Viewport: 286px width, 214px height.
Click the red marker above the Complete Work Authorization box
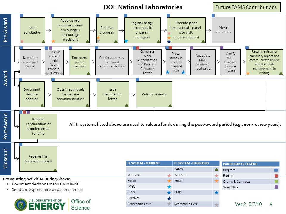[138, 48]
